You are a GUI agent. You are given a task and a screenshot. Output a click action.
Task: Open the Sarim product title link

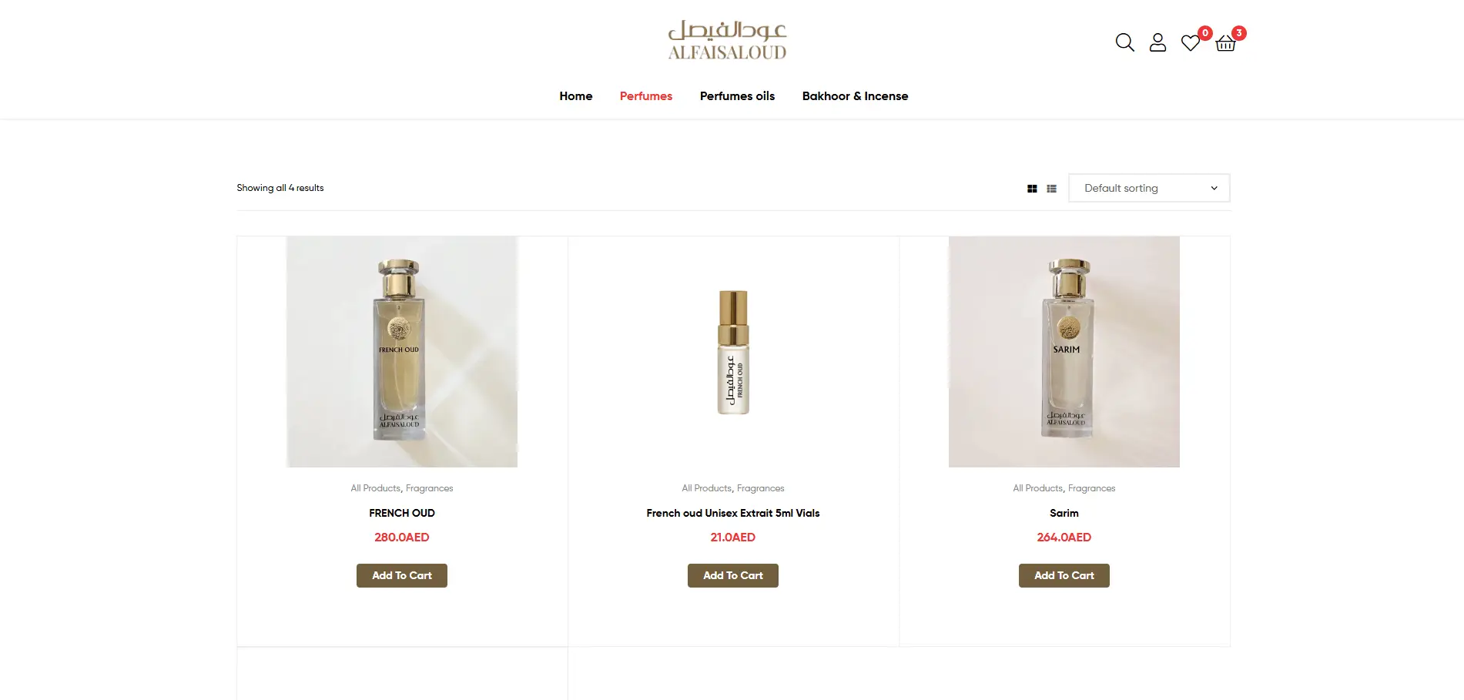(x=1064, y=513)
